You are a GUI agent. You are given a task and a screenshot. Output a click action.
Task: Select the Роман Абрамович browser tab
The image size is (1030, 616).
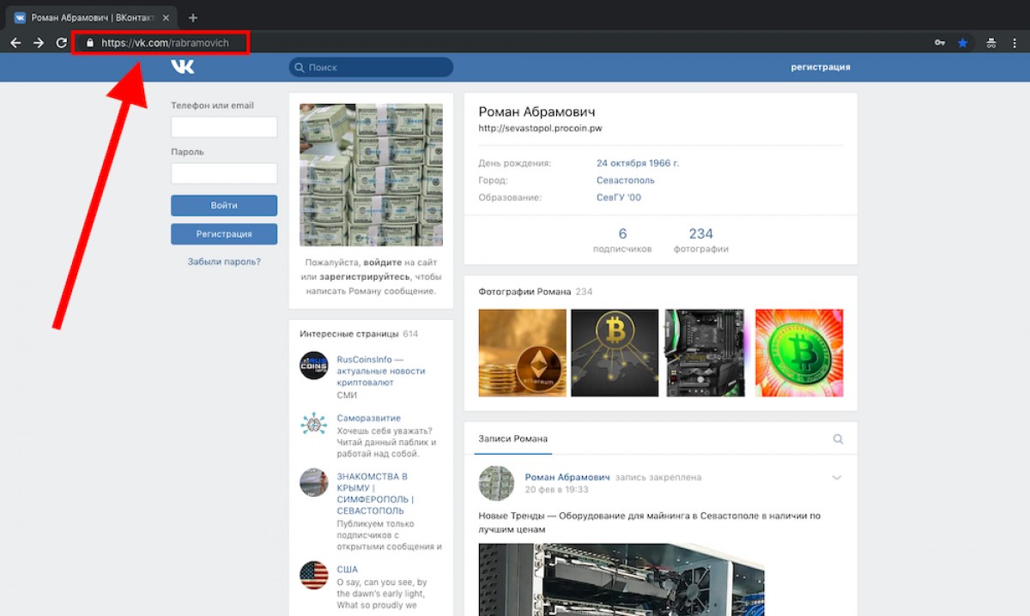[92, 17]
